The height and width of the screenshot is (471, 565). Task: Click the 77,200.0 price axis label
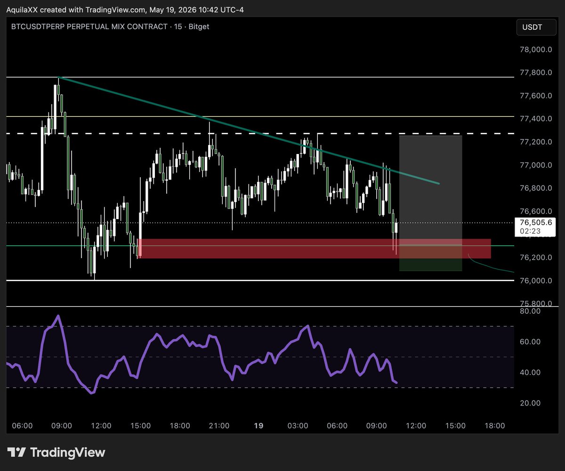tap(536, 142)
